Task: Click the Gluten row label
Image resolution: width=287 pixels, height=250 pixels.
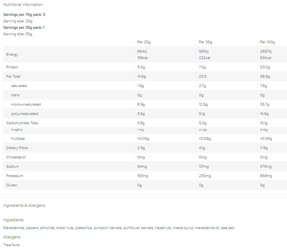Action: click(12, 185)
